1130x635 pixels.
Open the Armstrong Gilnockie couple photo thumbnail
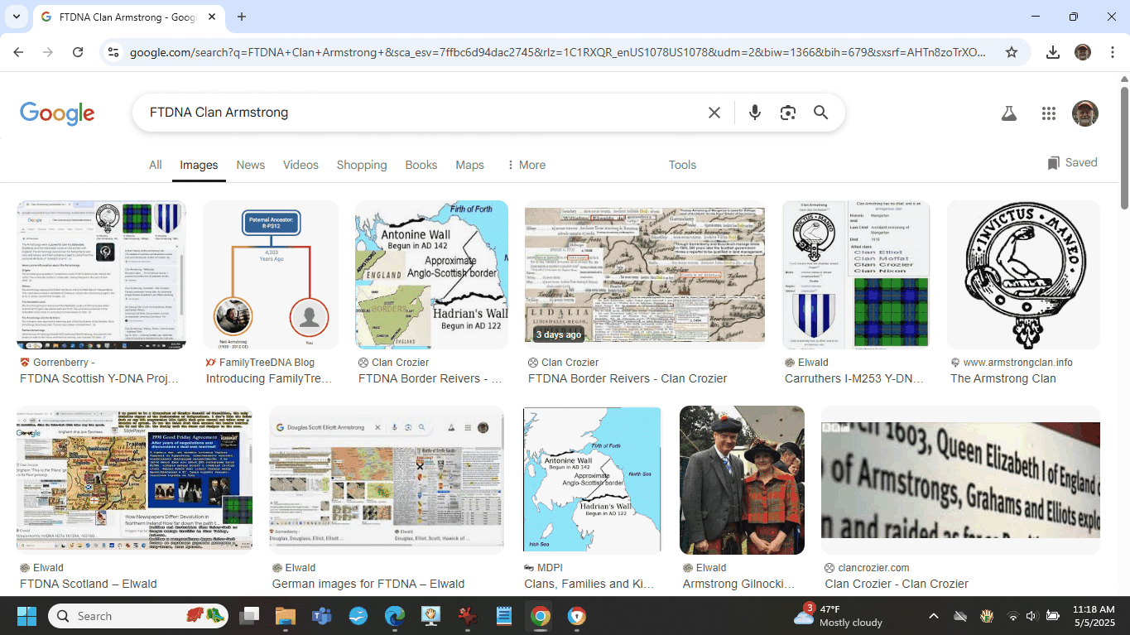click(x=742, y=480)
